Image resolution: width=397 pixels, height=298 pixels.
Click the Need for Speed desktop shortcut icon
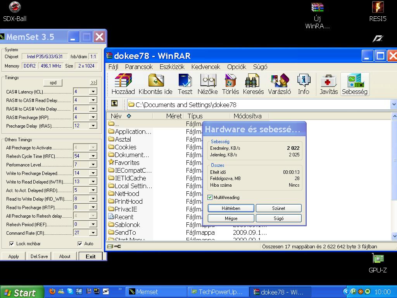pyautogui.click(x=378, y=38)
